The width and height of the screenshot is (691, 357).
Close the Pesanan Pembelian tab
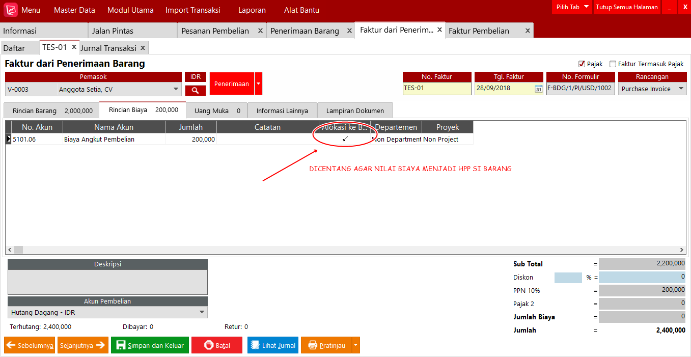click(x=260, y=31)
